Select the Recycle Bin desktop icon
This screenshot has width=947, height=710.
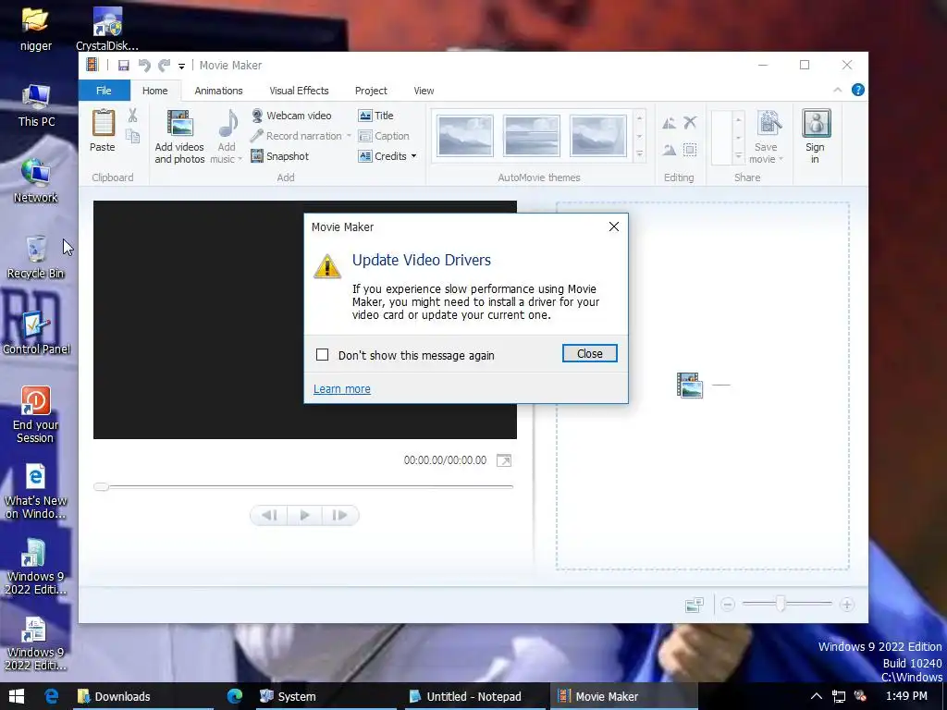coord(36,257)
